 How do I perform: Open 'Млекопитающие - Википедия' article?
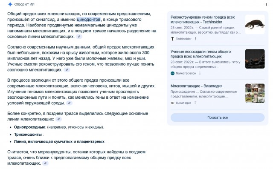[196, 86]
